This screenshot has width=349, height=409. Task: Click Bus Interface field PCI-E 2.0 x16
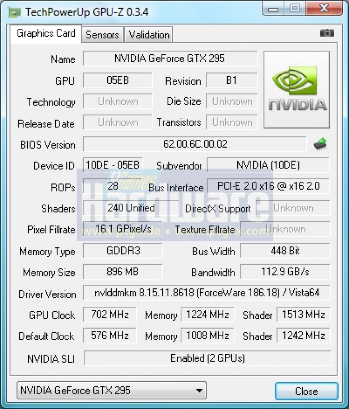pyautogui.click(x=268, y=186)
